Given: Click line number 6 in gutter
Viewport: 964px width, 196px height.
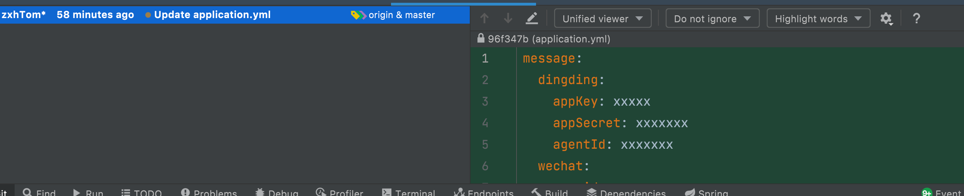Looking at the screenshot, I should click(x=485, y=166).
